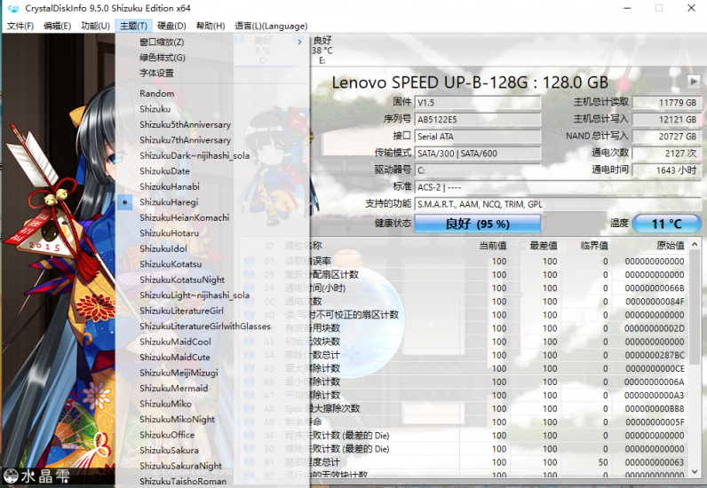
Task: Choose the Shizuku5thAnniversary theme
Action: [212, 124]
